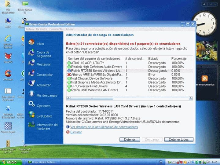The image size is (220, 165).
Task: Open the LiveUpdate globe icon
Action: tap(31, 114)
